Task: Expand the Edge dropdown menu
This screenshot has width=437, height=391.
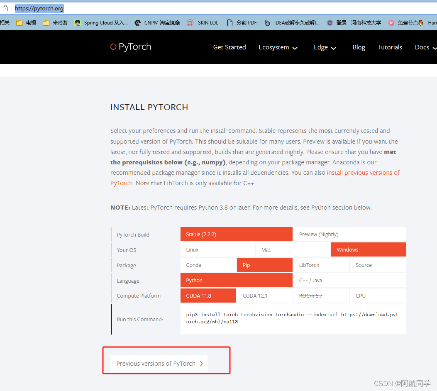Action: coord(325,47)
